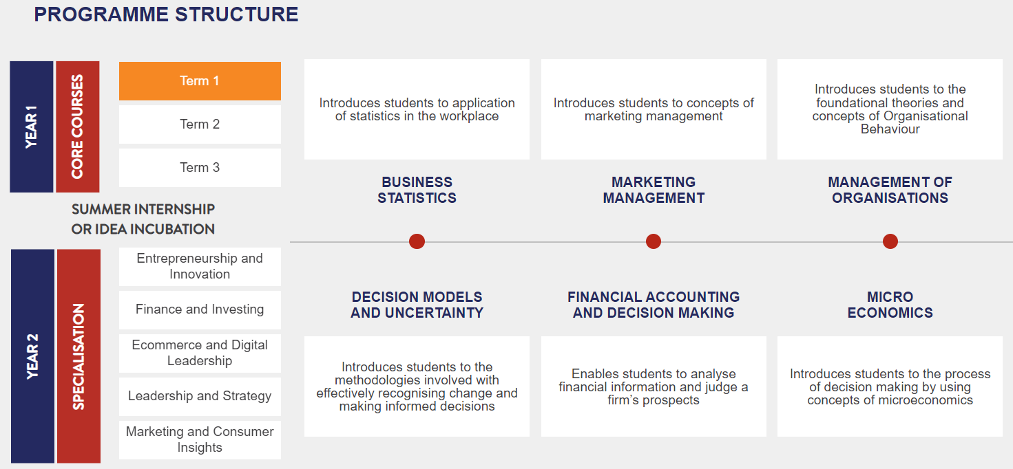Select the Term 1 tab
The height and width of the screenshot is (469, 1013).
(200, 81)
